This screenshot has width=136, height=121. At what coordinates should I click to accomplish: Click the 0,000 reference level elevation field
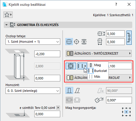tap(47, 114)
